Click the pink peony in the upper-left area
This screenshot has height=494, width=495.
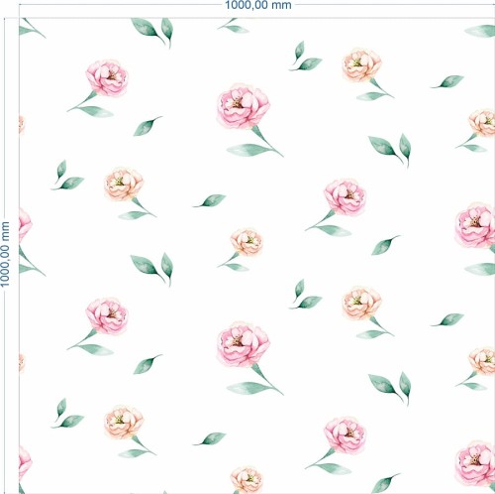(x=107, y=78)
